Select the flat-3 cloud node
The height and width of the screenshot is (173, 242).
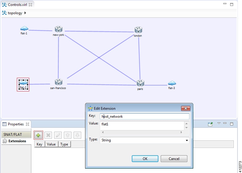coord(171,83)
